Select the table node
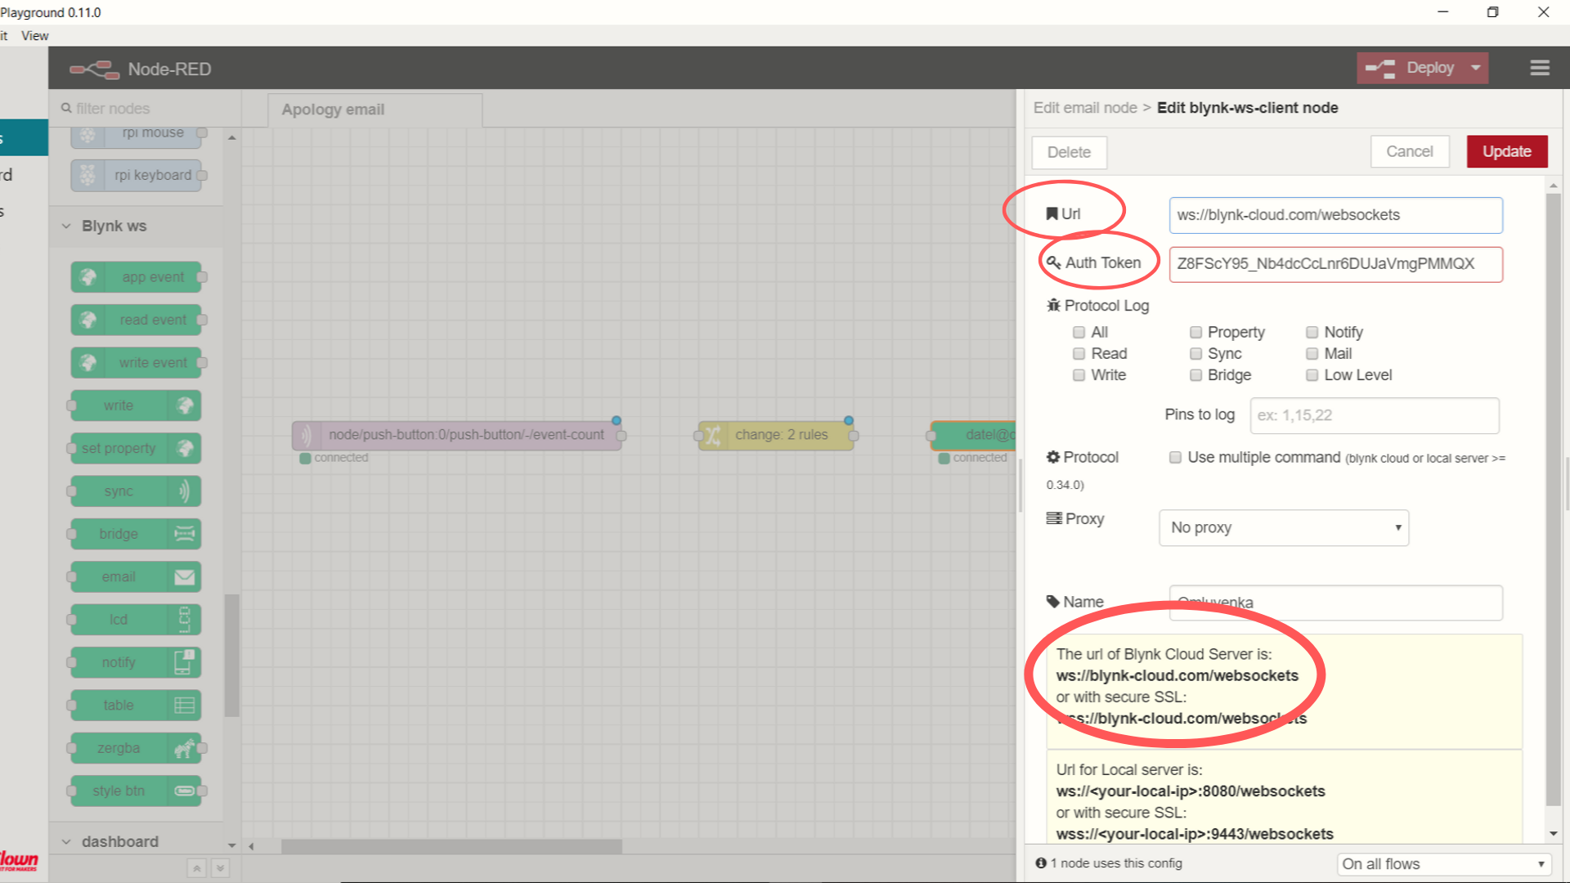The height and width of the screenshot is (883, 1570). [x=136, y=705]
